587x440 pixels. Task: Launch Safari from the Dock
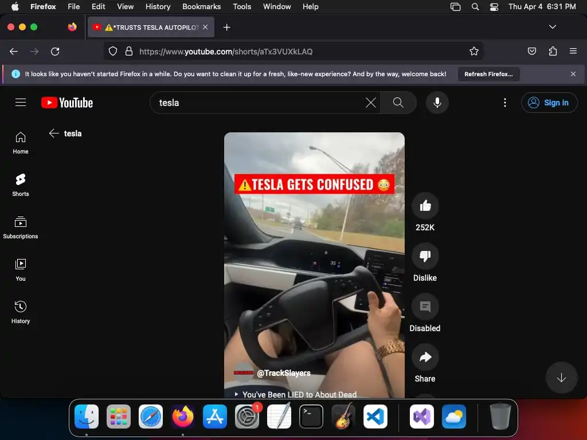pyautogui.click(x=151, y=417)
